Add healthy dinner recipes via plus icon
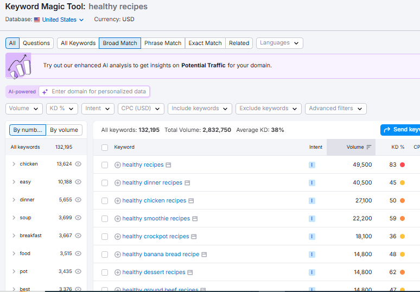 pos(117,183)
